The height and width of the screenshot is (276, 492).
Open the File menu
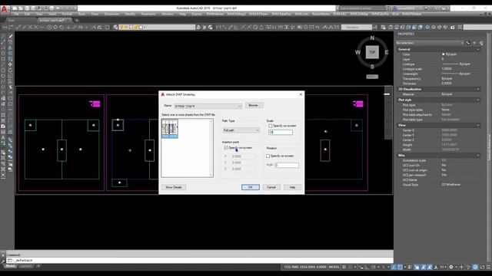tap(16, 14)
